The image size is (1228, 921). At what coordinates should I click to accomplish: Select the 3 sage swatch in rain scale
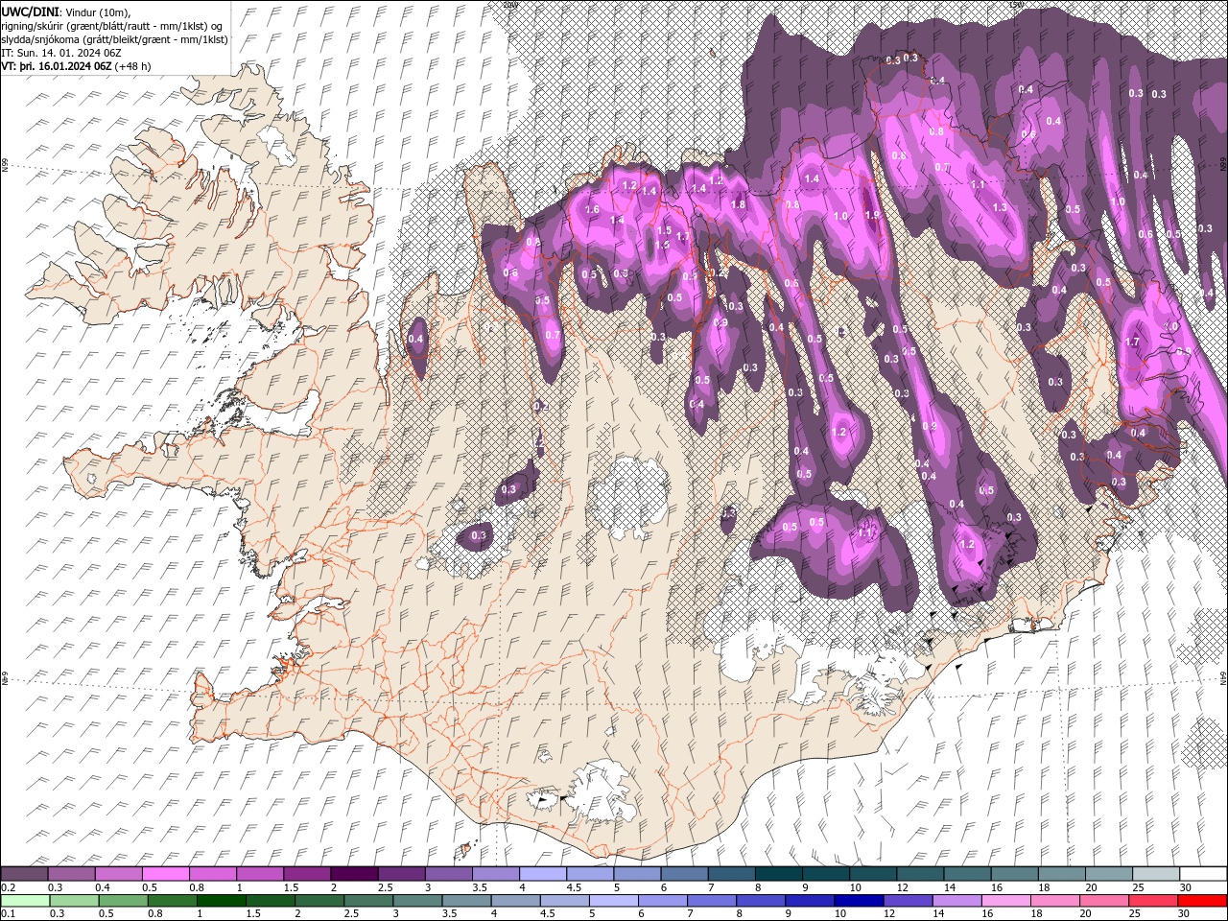418,900
